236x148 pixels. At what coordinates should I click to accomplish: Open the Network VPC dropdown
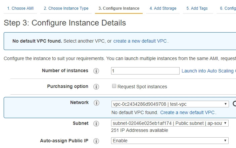(x=170, y=104)
